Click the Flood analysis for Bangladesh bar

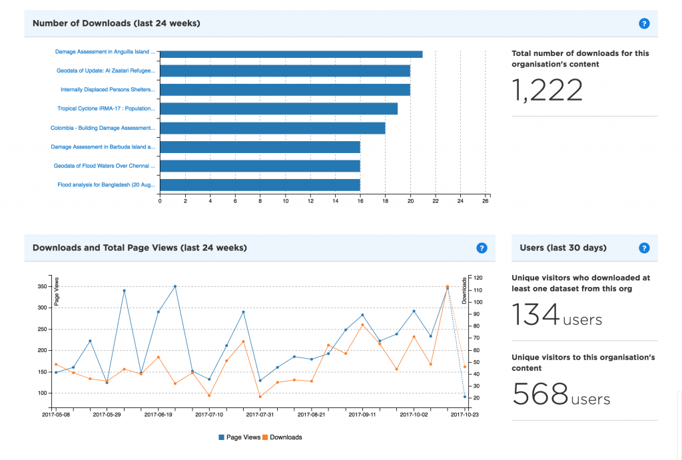pyautogui.click(x=260, y=184)
